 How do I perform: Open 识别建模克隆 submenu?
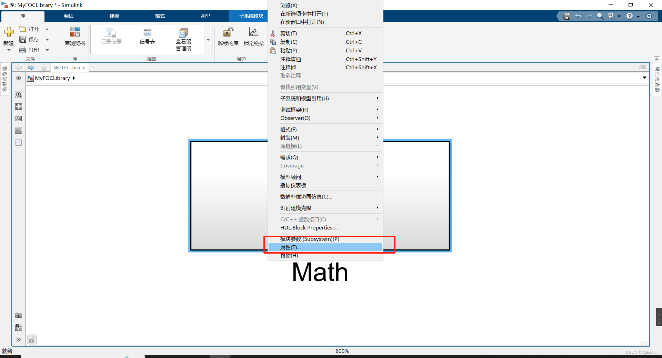pyautogui.click(x=325, y=208)
